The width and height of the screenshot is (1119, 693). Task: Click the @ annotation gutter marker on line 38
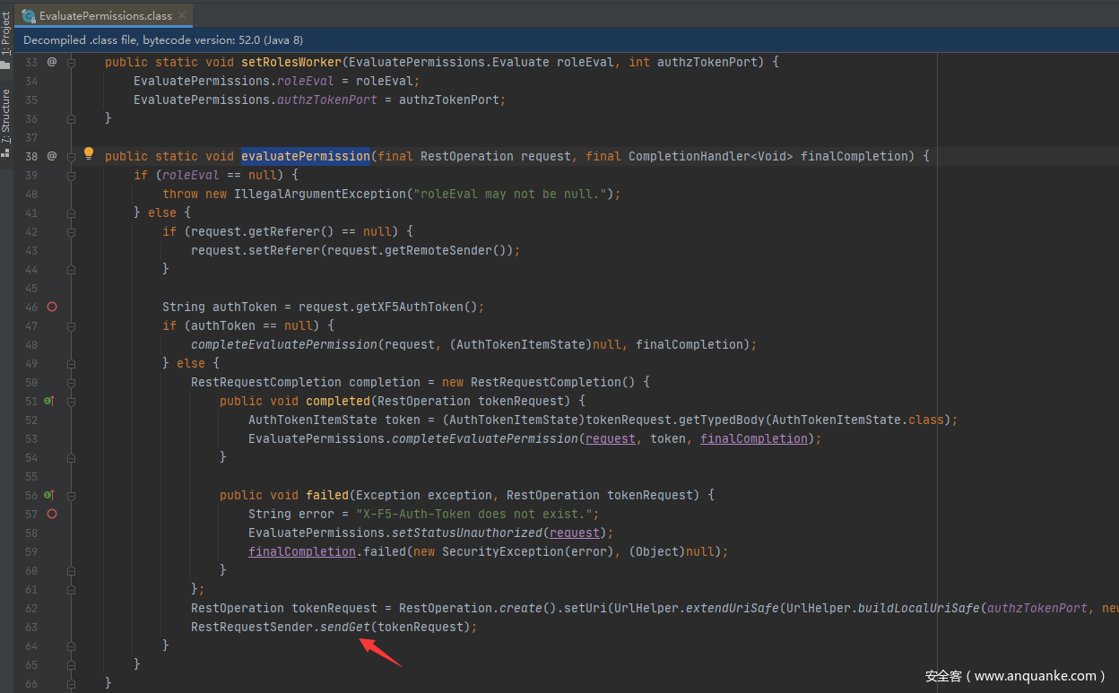52,156
